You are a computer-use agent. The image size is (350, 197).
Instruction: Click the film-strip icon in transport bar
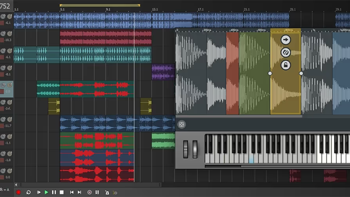point(97,192)
